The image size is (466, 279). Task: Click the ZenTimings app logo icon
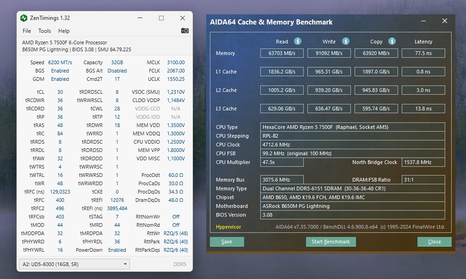tap(24, 18)
